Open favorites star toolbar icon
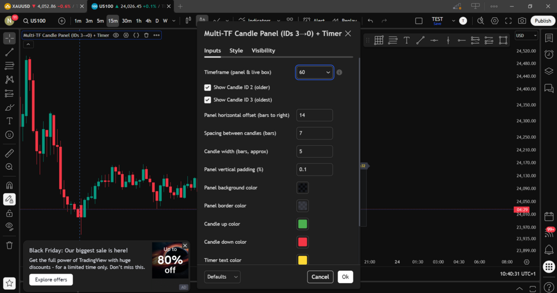The image size is (557, 293). point(9,283)
